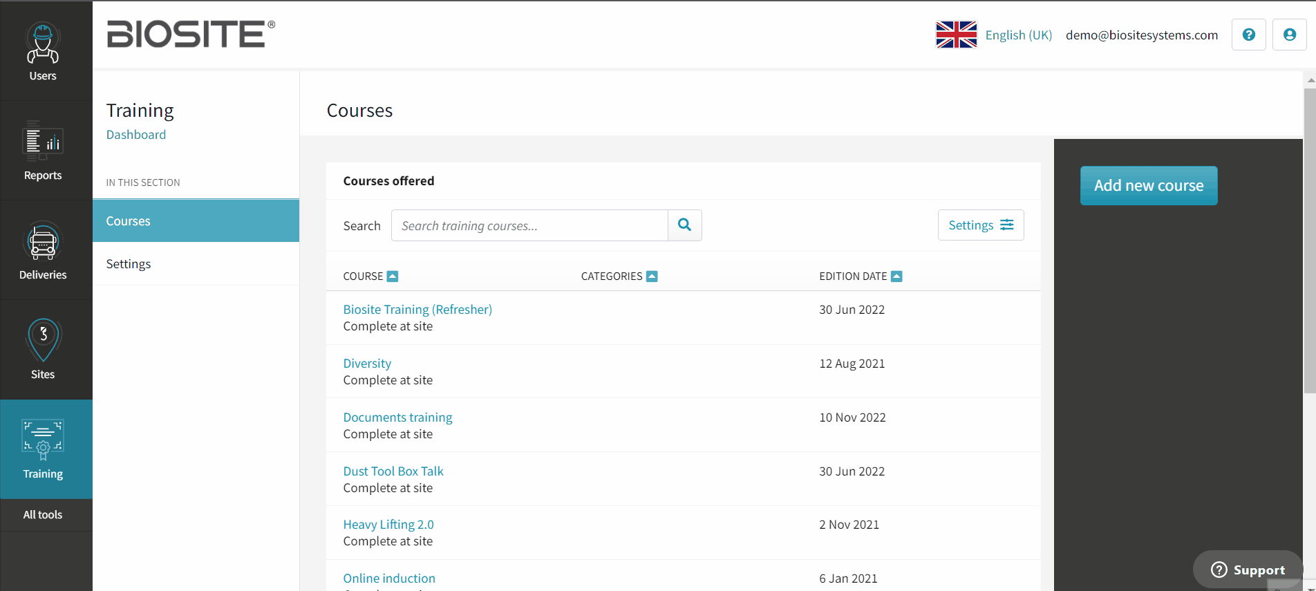Viewport: 1316px width, 591px height.
Task: Click into Search training courses field
Action: click(x=529, y=225)
